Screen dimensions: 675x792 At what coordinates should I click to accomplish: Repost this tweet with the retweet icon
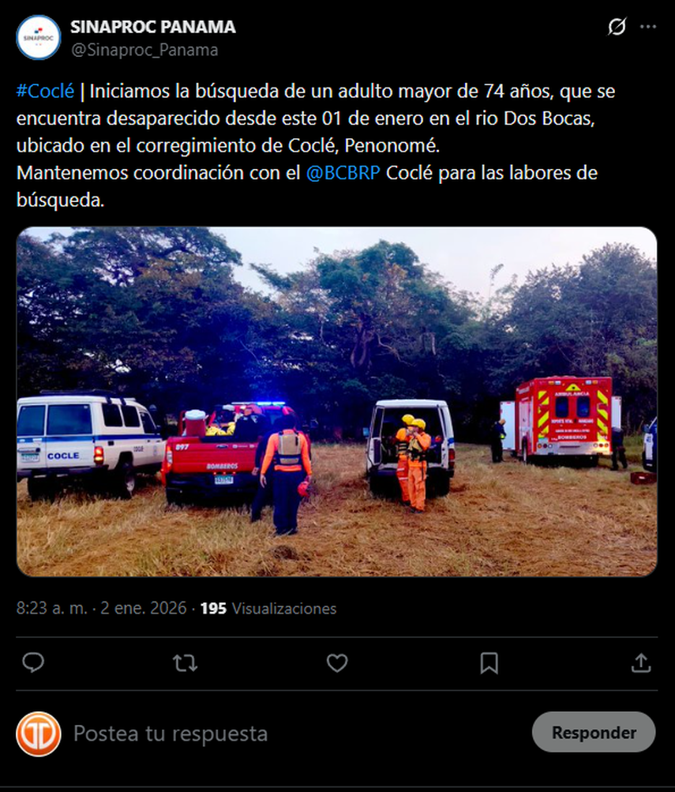point(185,663)
